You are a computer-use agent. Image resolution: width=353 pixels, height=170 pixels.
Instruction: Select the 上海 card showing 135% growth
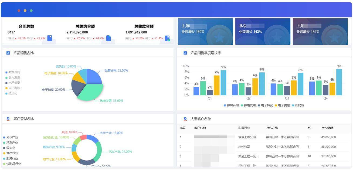[x=320, y=32]
